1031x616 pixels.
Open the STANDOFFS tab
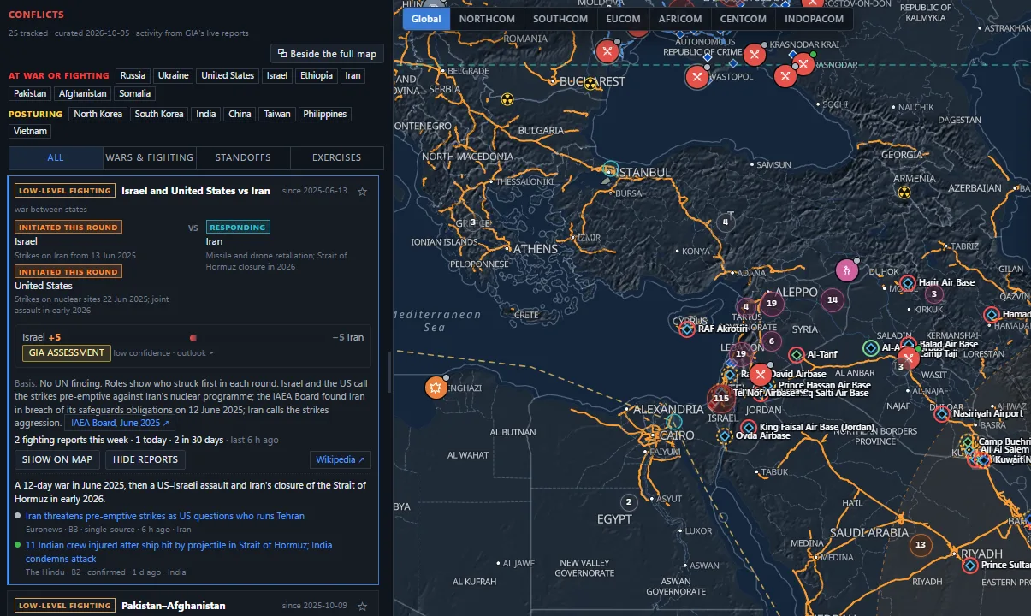(x=243, y=157)
